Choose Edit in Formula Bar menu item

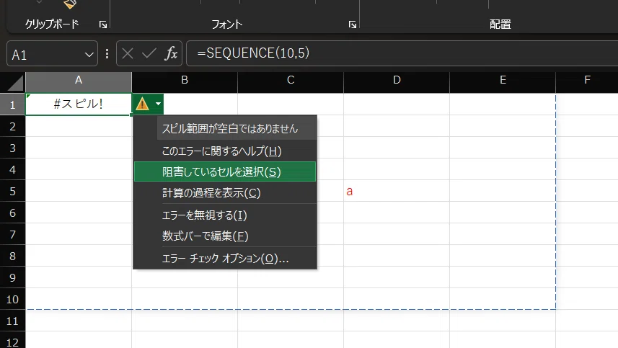(x=225, y=236)
